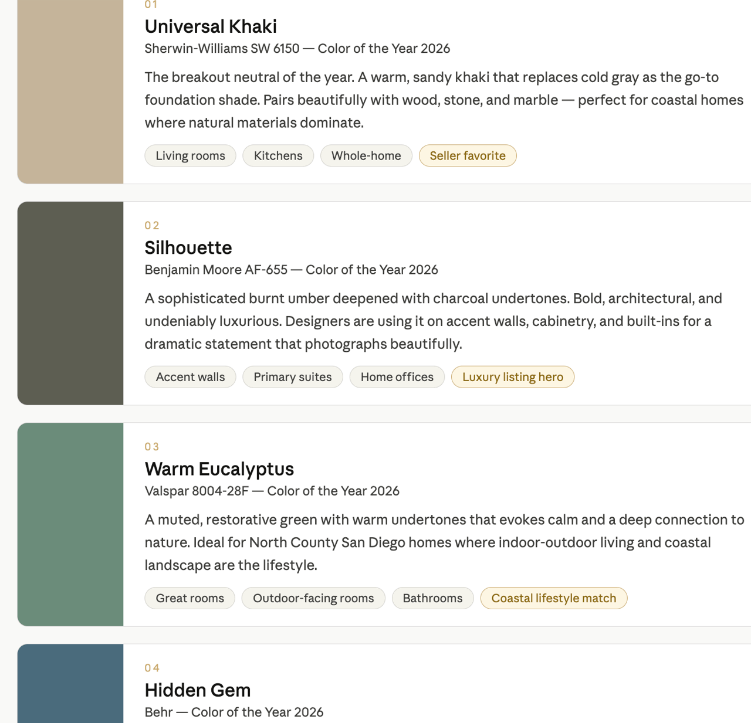Click the khaki color swatch beside Universal Khaki
751x723 pixels.
coord(70,88)
